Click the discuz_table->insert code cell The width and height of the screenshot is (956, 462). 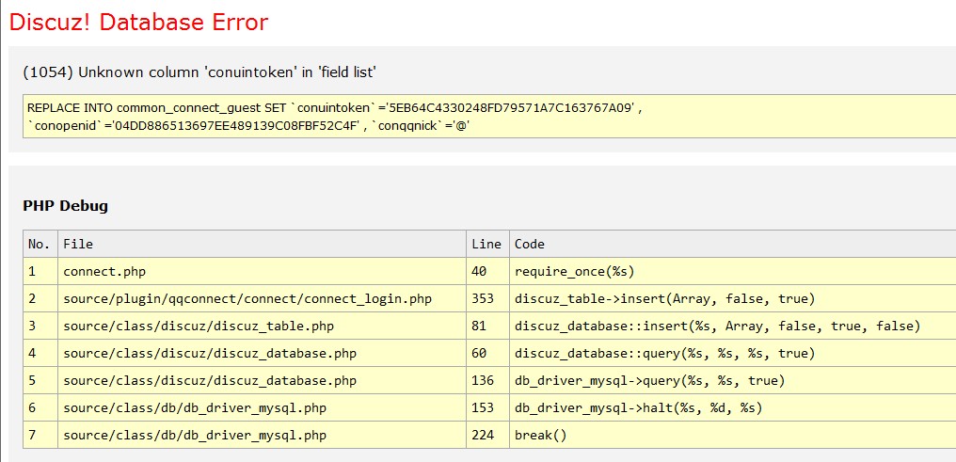tap(664, 298)
